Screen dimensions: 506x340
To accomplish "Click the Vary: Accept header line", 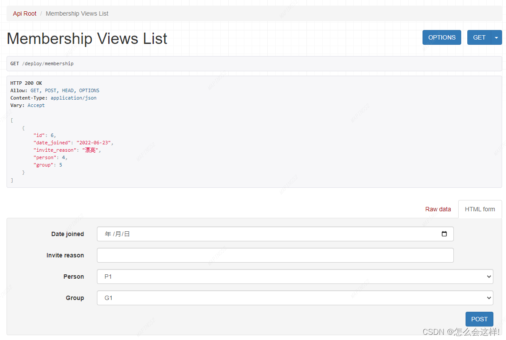I will coord(27,105).
